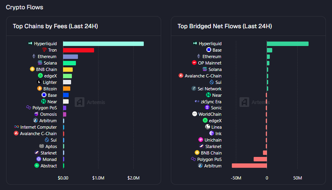Click the OP Mainnet logo icon

click(194, 62)
